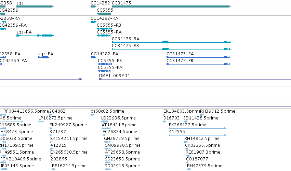The image size is (291, 171).
Task: Select the CO187077 feature label
Action: (x=197, y=159)
